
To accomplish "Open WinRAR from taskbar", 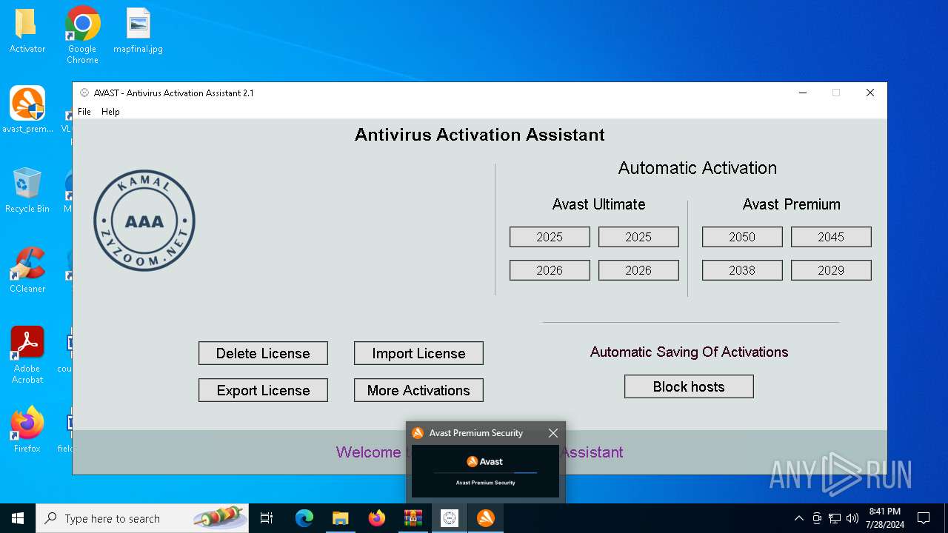I will (413, 518).
